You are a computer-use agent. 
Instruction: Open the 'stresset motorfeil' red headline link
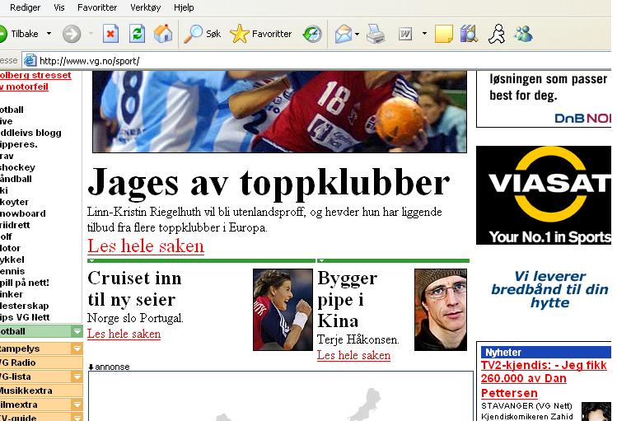coord(35,81)
